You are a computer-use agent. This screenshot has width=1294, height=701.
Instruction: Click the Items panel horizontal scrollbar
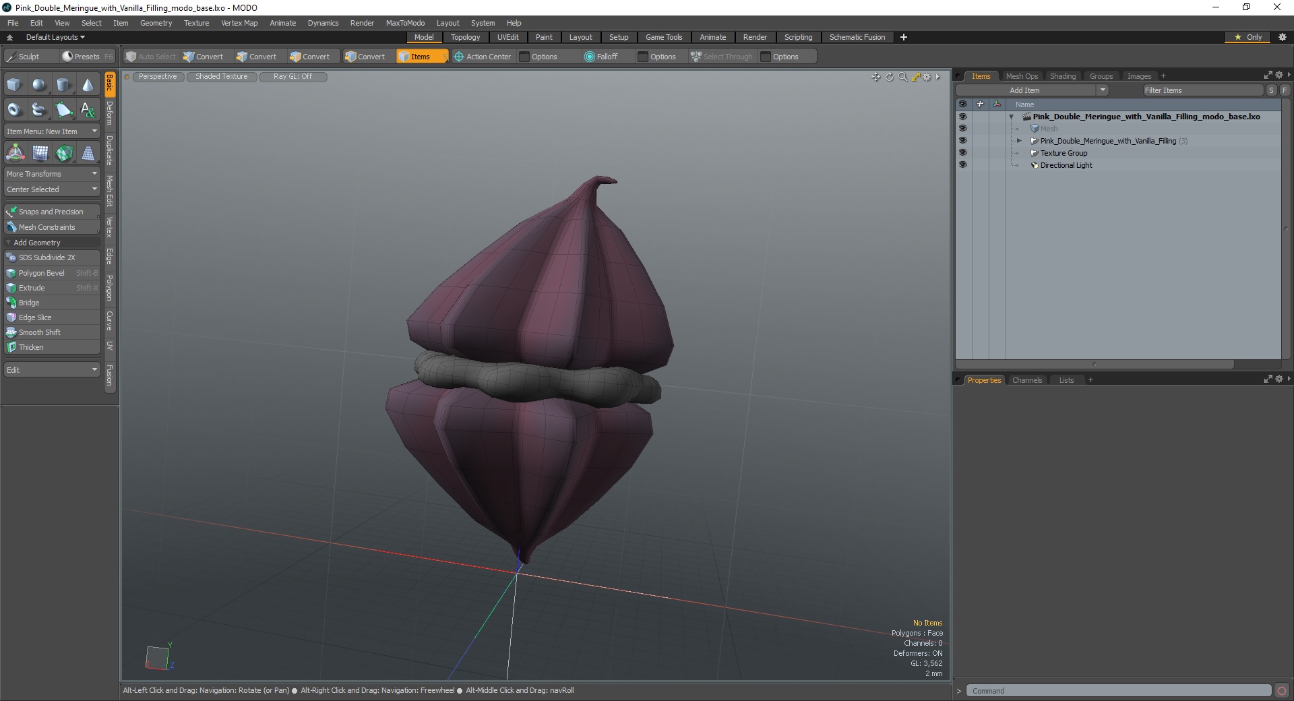click(1095, 365)
